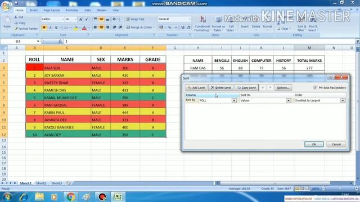Screen dimensions: 360x202
Task: Click the Percent Style icon
Action: tap(170, 27)
